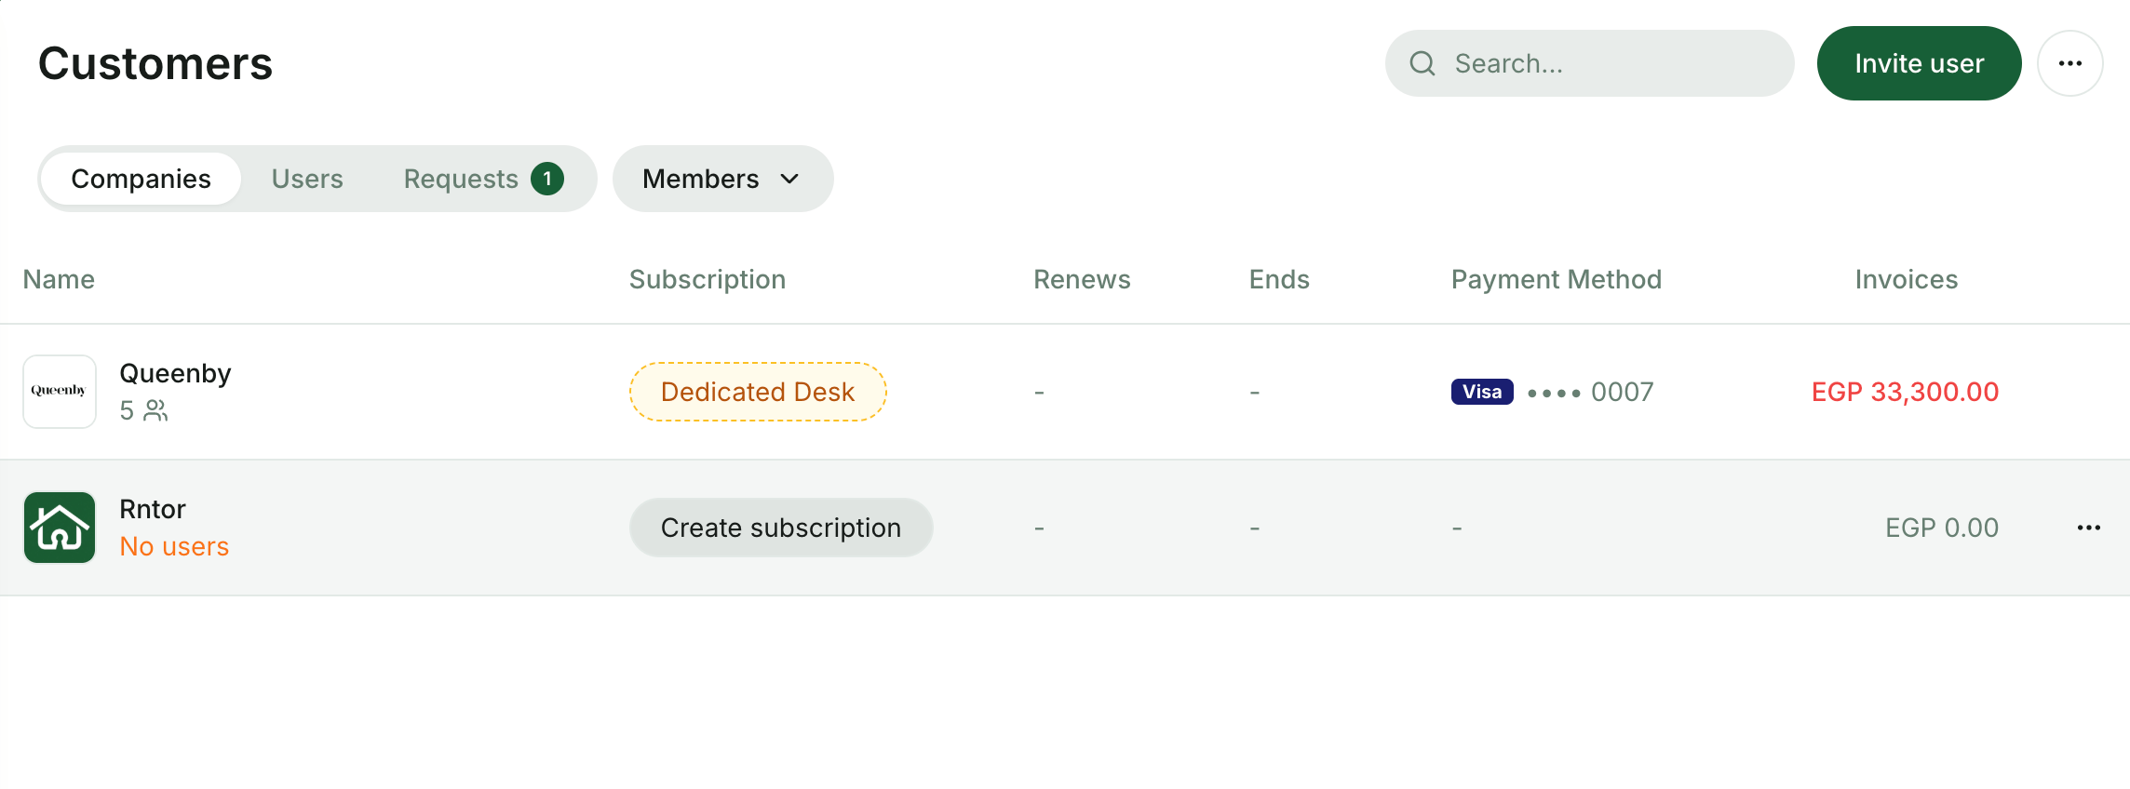The image size is (2130, 789).
Task: Click the Requests notification badge
Action: pyautogui.click(x=547, y=179)
